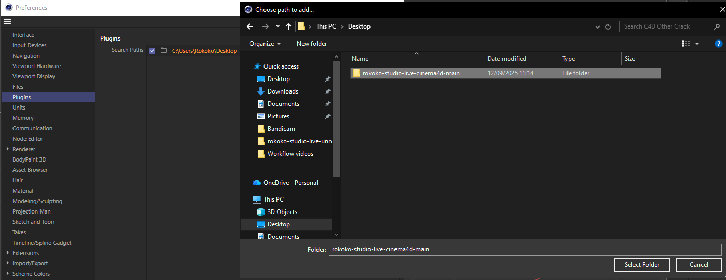The width and height of the screenshot is (726, 280).
Task: Go forward in the file dialog
Action: tap(266, 26)
